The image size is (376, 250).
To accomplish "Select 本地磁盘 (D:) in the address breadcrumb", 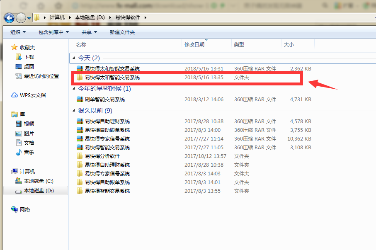I will point(90,17).
